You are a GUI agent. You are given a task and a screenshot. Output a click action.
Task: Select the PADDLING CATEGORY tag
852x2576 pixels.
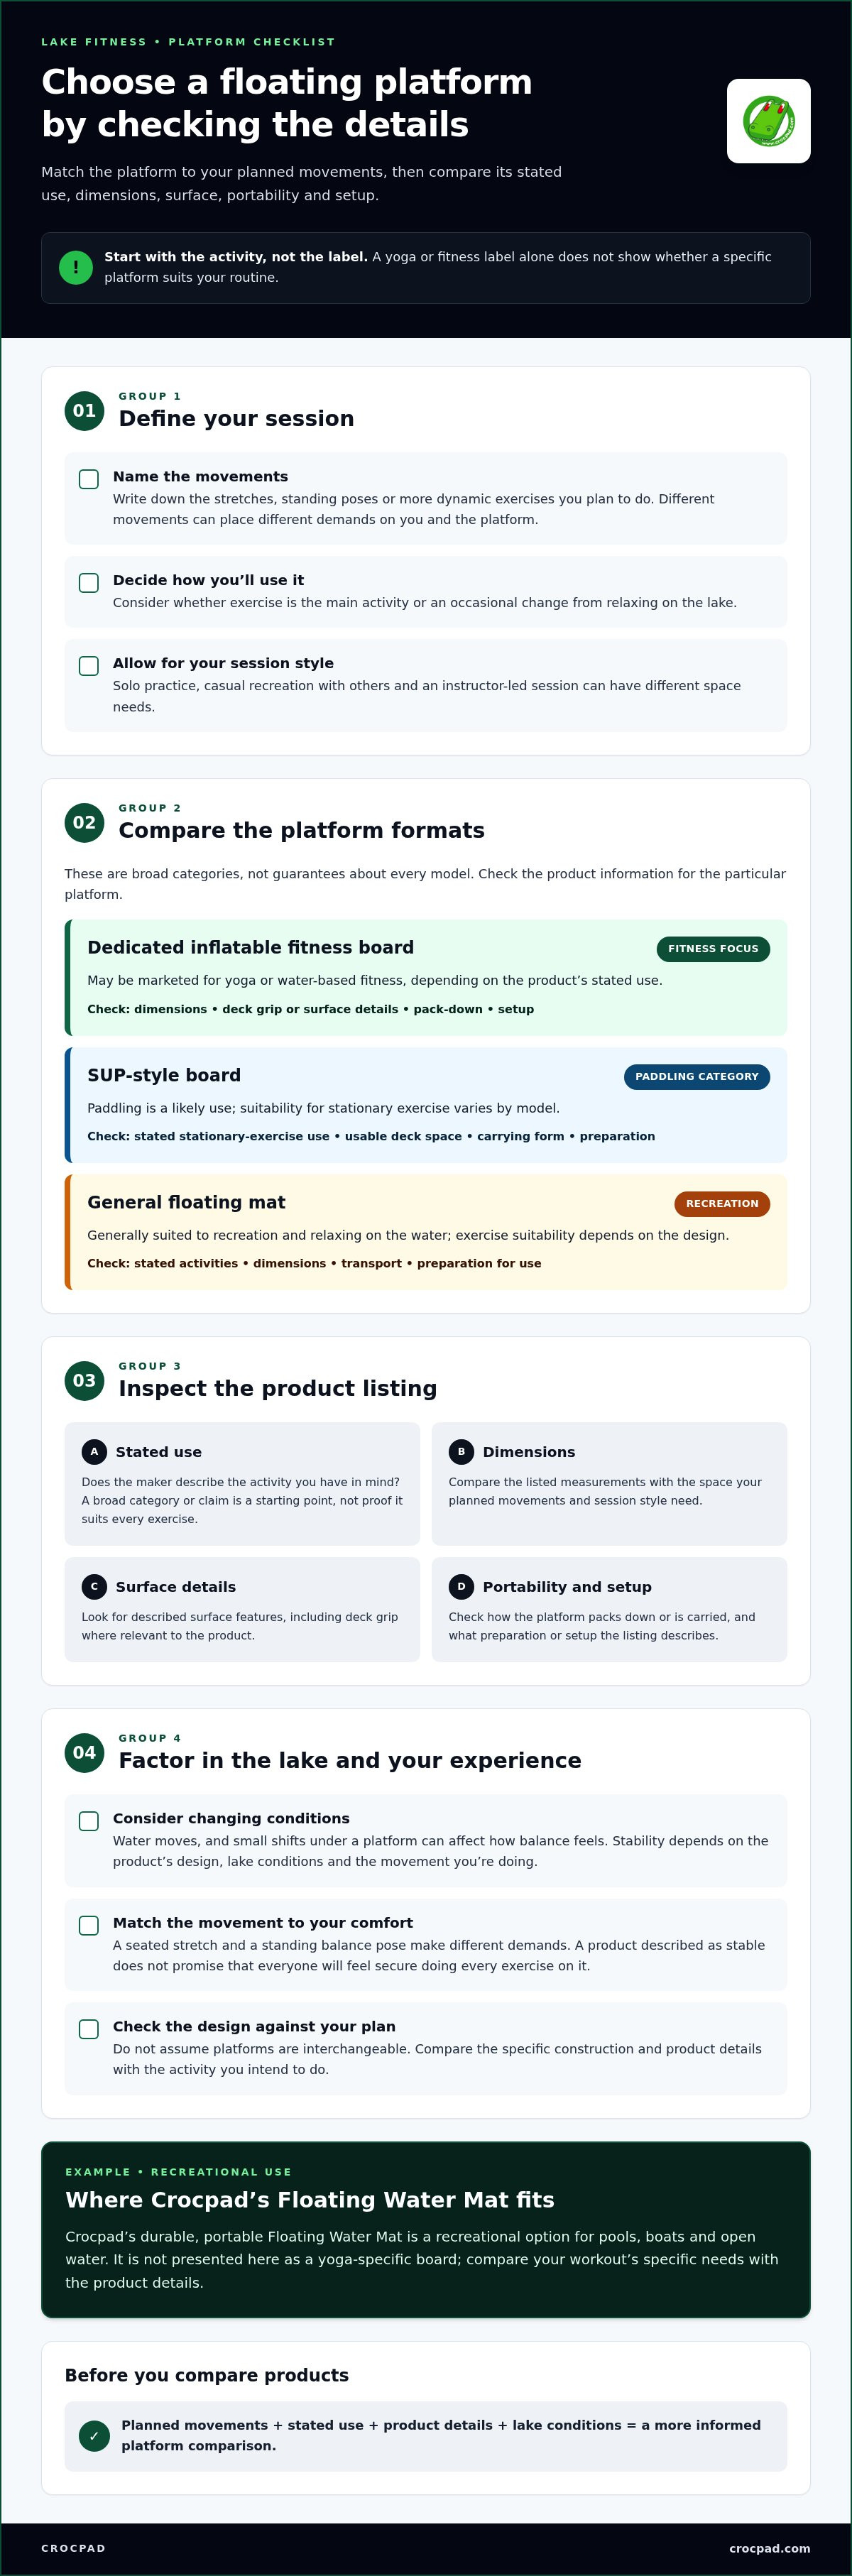[x=697, y=1077]
